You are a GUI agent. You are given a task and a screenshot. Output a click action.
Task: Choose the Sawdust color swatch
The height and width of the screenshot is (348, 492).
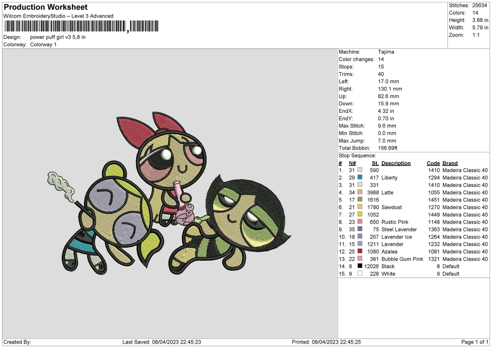tap(360, 207)
